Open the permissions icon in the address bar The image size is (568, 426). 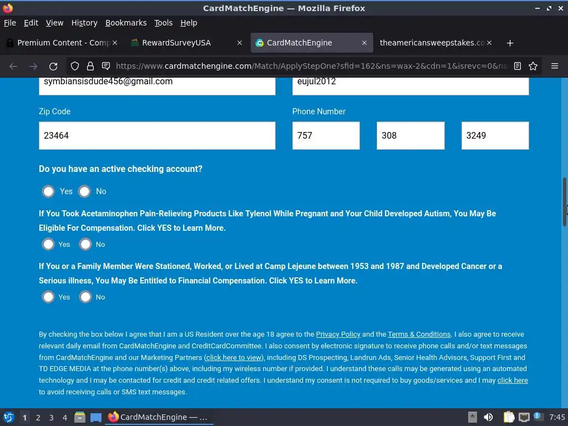[x=106, y=66]
